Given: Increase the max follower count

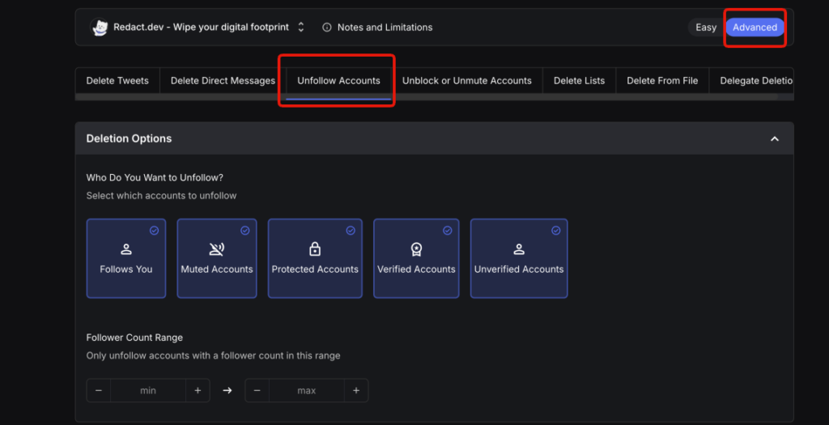Looking at the screenshot, I should 356,391.
